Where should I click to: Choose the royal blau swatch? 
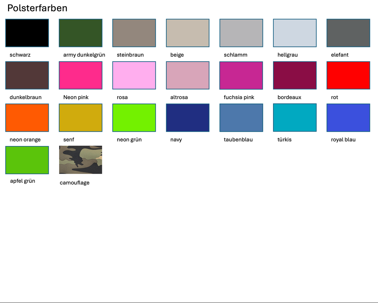(x=348, y=118)
